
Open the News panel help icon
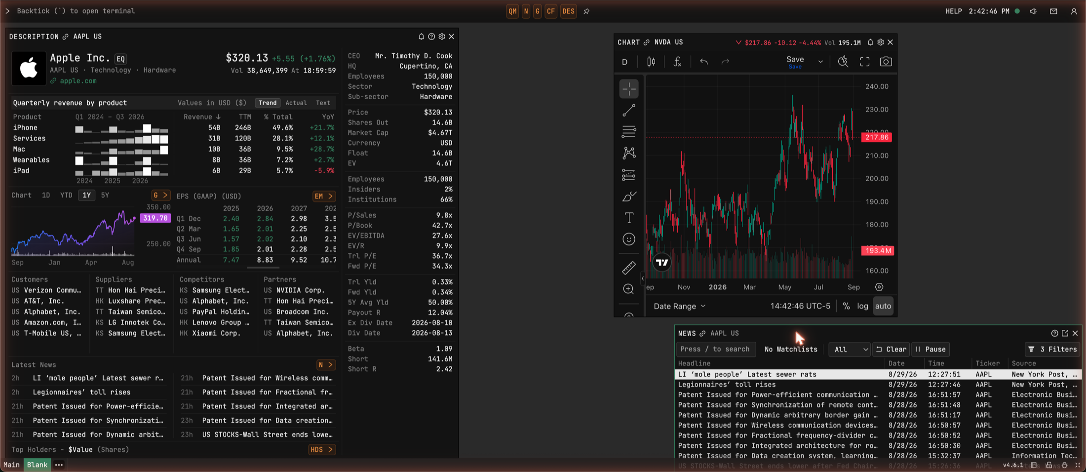click(x=1054, y=333)
